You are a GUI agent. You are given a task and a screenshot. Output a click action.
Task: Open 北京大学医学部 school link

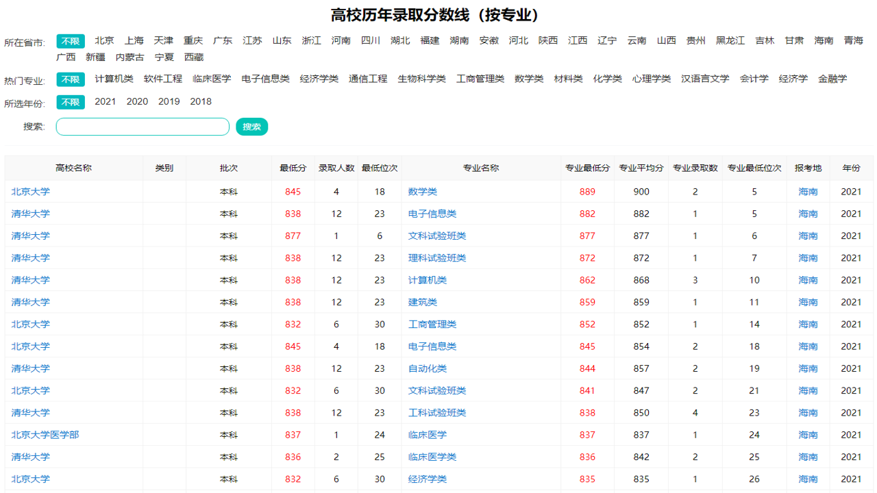pos(45,435)
